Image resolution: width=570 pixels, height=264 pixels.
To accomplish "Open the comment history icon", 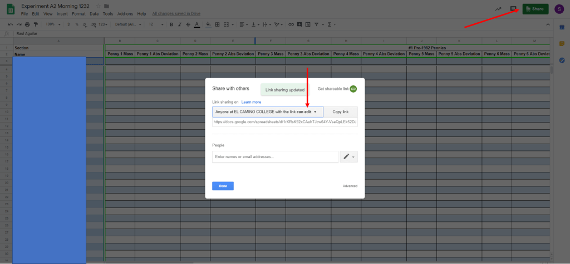I will click(513, 9).
